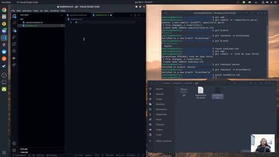Select repositorioGeral.txt file in Files window

tap(201, 92)
